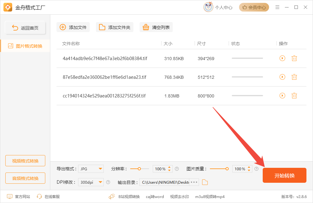The image size is (313, 203).
Task: Select file name 87e58edfa2e360062be1ff6e6d1aea23.tif
Action: pyautogui.click(x=104, y=77)
